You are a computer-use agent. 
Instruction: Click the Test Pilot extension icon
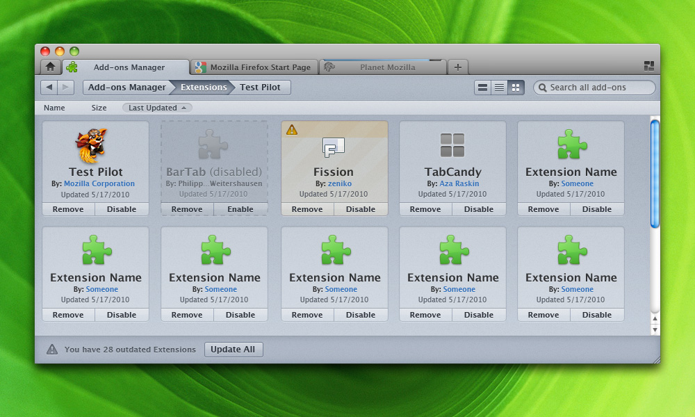click(x=90, y=145)
